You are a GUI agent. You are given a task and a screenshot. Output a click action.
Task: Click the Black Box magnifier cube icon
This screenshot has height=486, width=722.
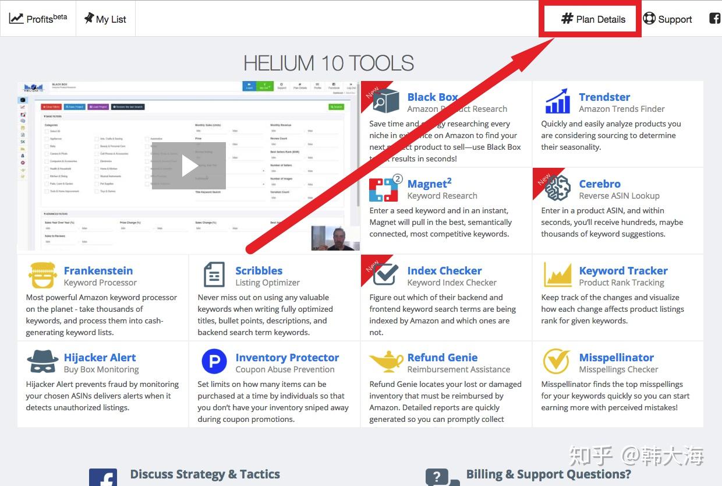pos(385,102)
